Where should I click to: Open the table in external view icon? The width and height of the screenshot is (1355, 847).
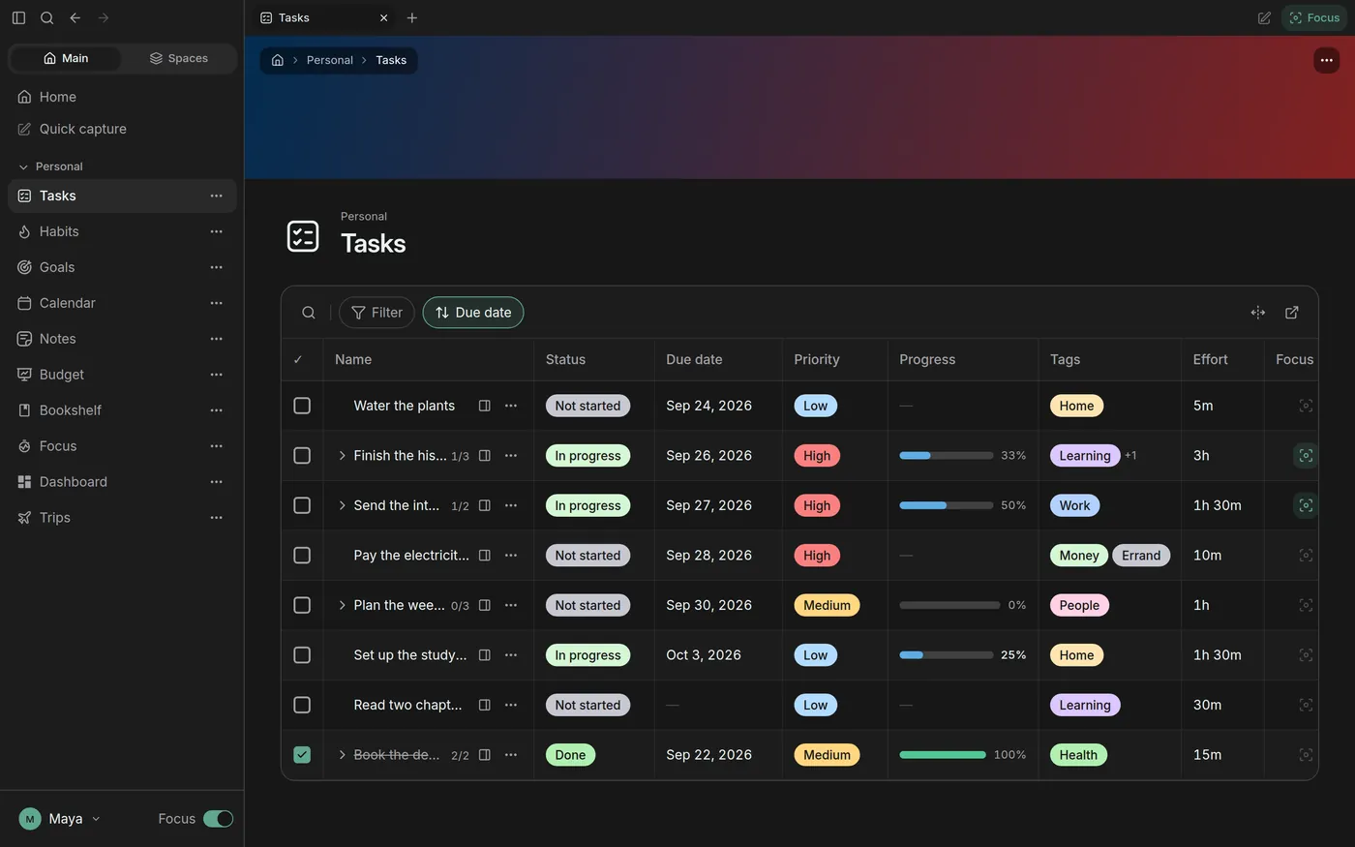pyautogui.click(x=1292, y=313)
